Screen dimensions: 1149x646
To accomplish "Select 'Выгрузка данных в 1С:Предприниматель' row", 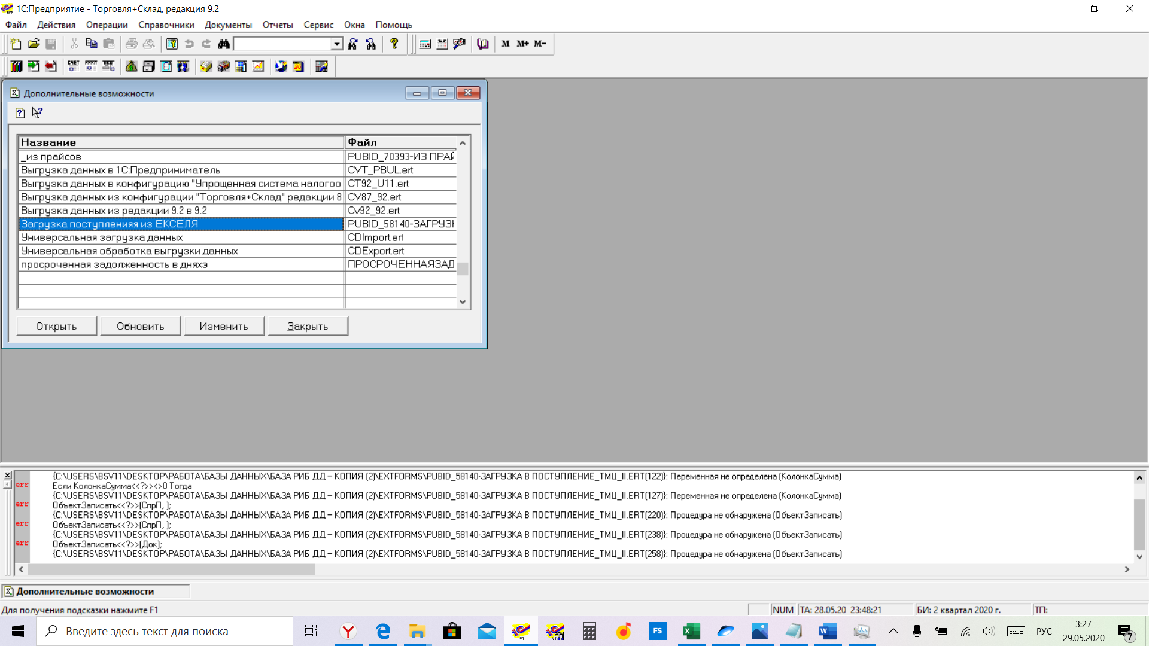I will pyautogui.click(x=181, y=170).
